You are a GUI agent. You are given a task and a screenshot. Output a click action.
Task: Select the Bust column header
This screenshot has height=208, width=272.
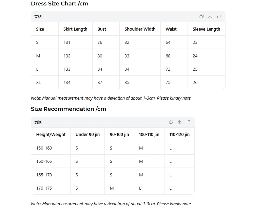102,29
